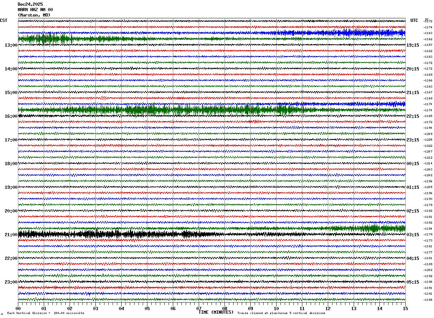Click the UTC timezone label
Screen dimensions: 434x318
(x=414, y=20)
